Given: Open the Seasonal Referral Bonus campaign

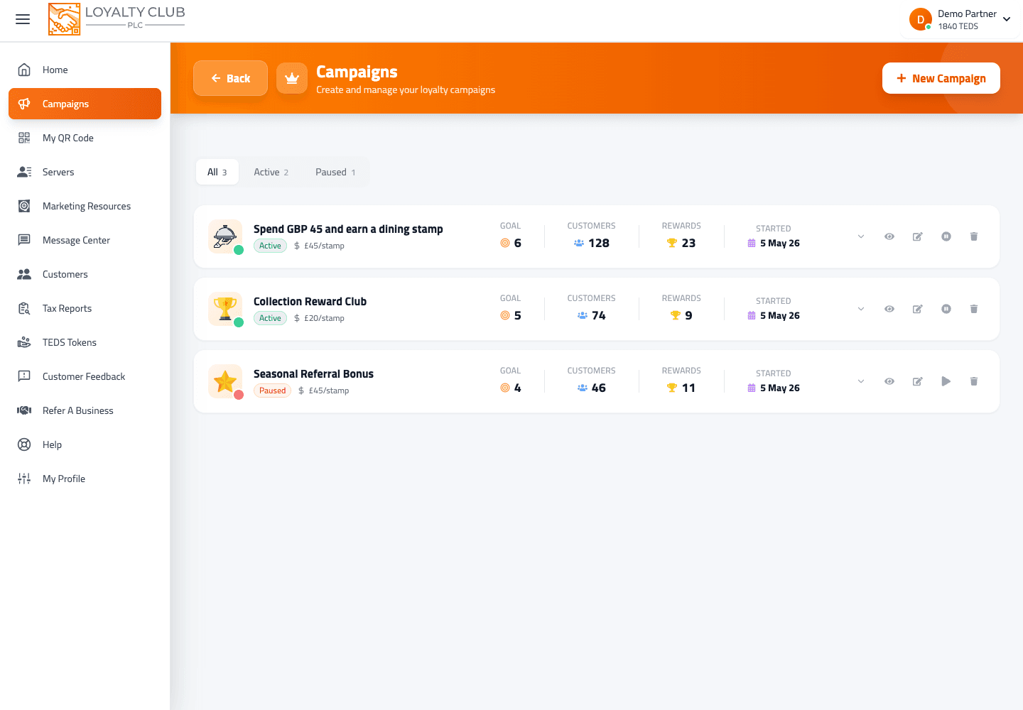Looking at the screenshot, I should 313,373.
